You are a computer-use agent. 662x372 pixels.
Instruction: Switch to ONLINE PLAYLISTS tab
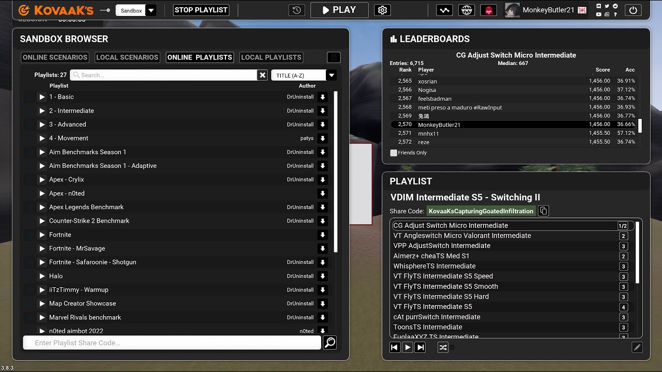tap(200, 57)
